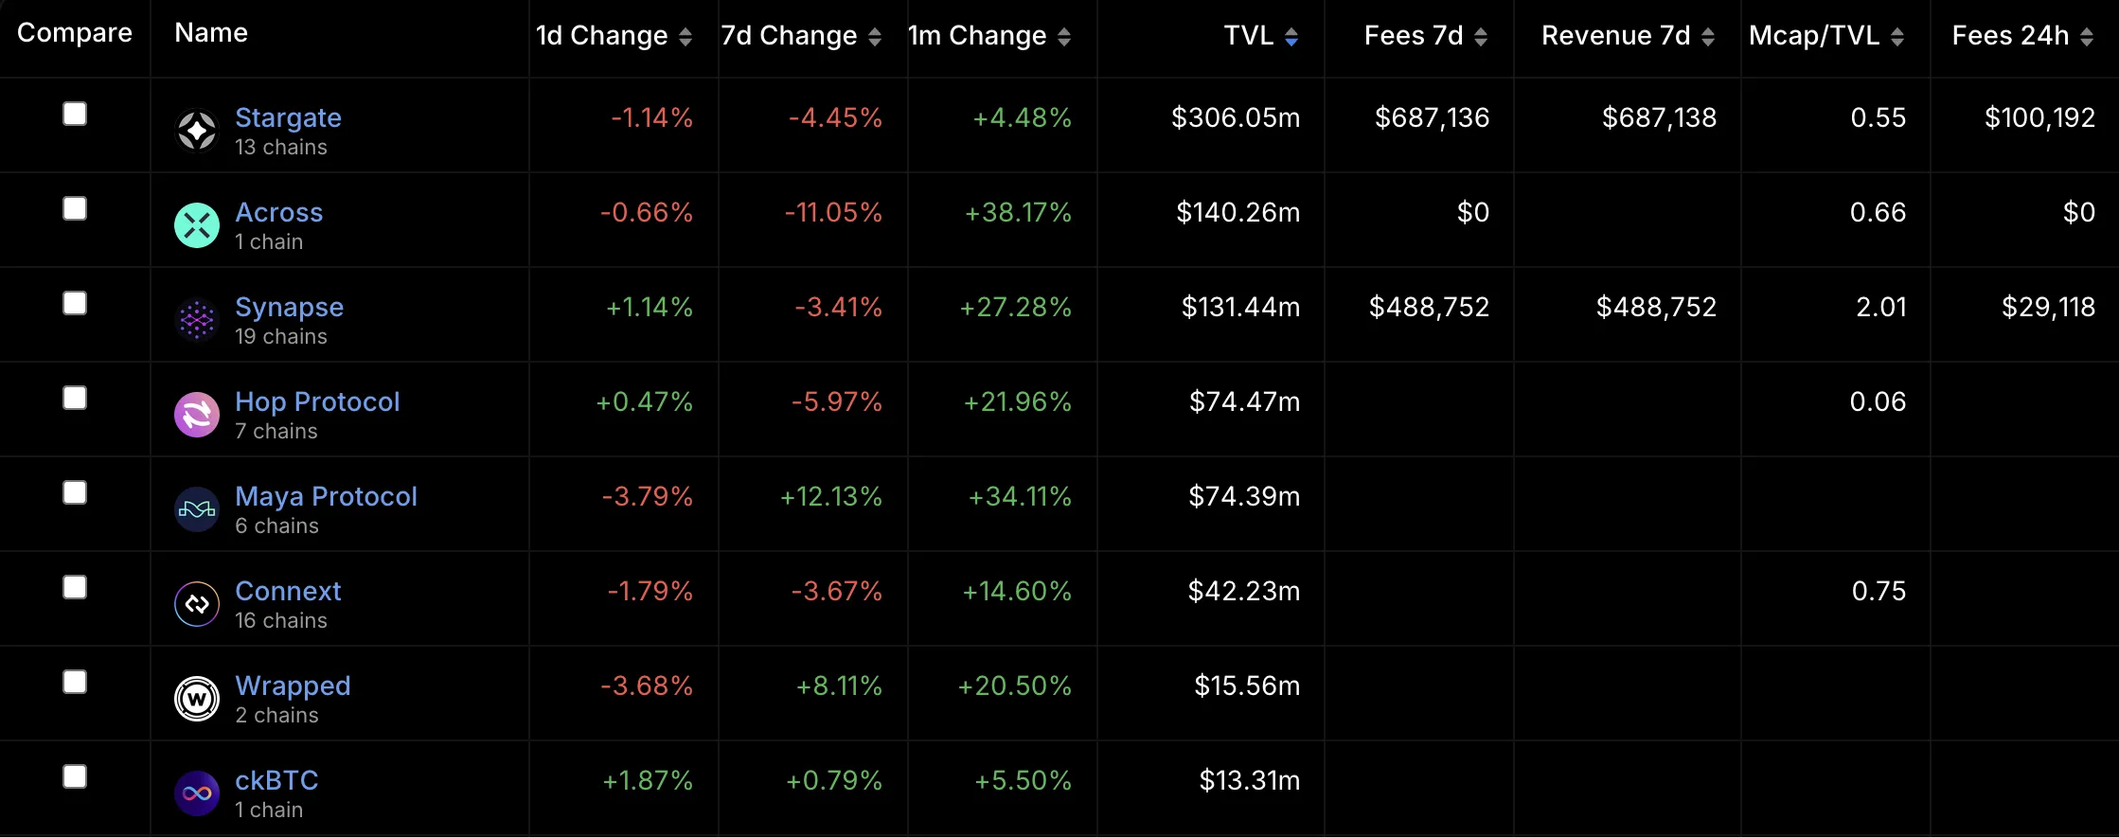Select the compare checkbox for ckBTC
The width and height of the screenshot is (2119, 837).
75,776
